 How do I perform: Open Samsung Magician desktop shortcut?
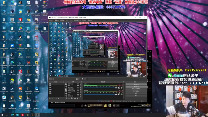[x=12, y=13]
